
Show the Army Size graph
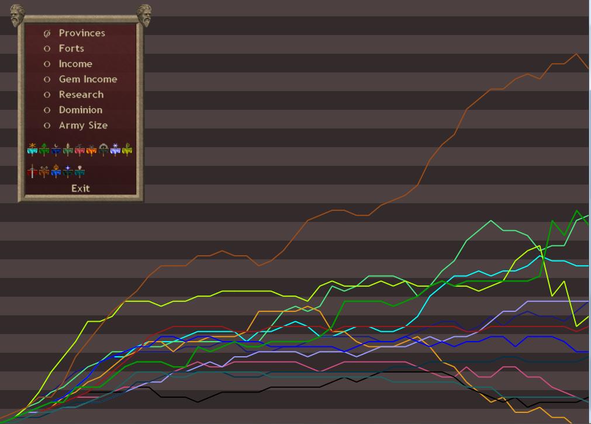(x=82, y=125)
